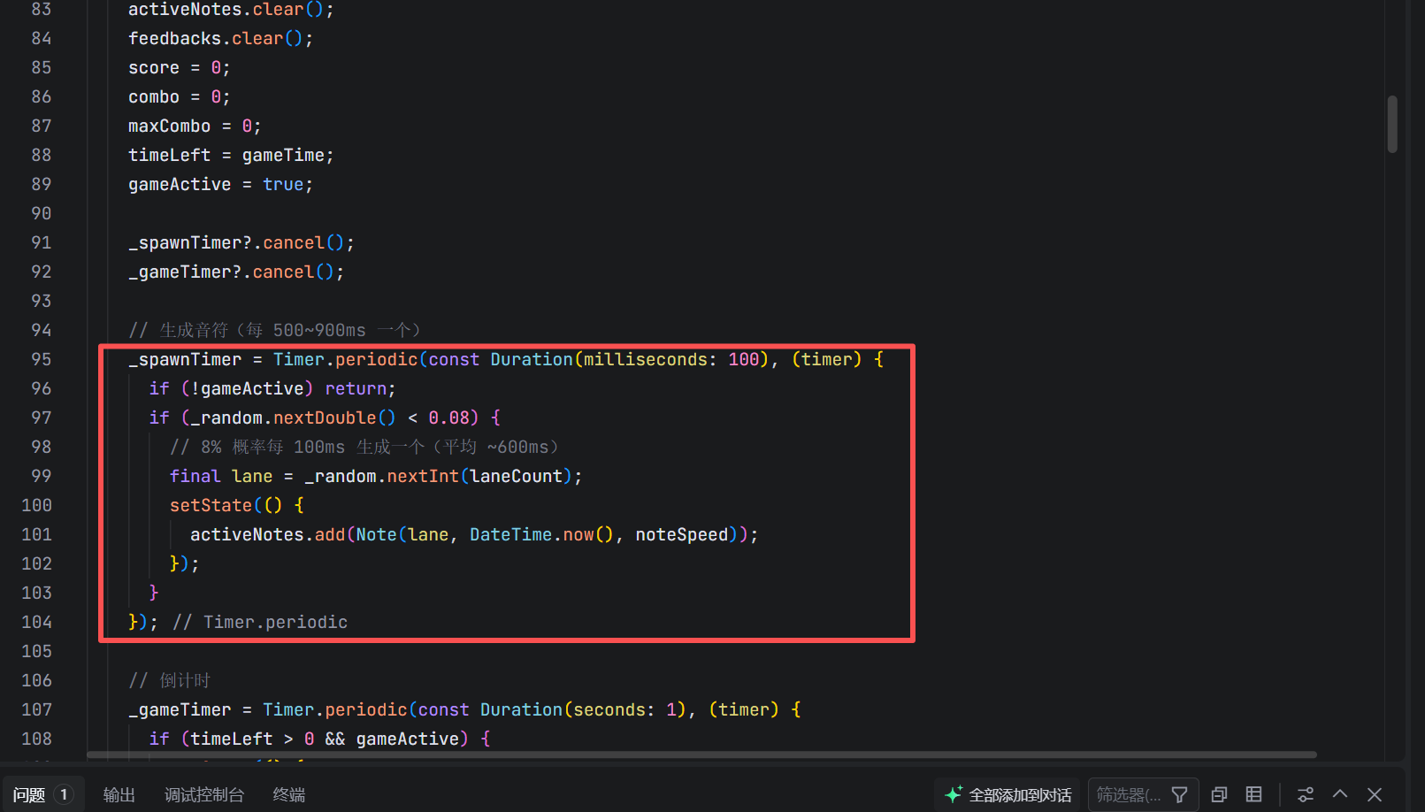Open the filter funnel options
The width and height of the screenshot is (1425, 812).
pyautogui.click(x=1179, y=794)
